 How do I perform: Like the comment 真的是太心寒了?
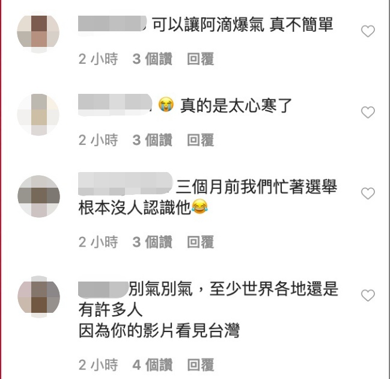tap(368, 112)
